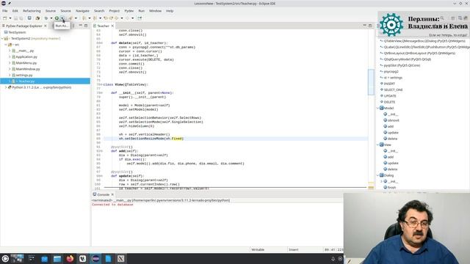Viewport: 470px width, 264px height.
Task: Open the Pydev menu
Action: pyautogui.click(x=129, y=11)
